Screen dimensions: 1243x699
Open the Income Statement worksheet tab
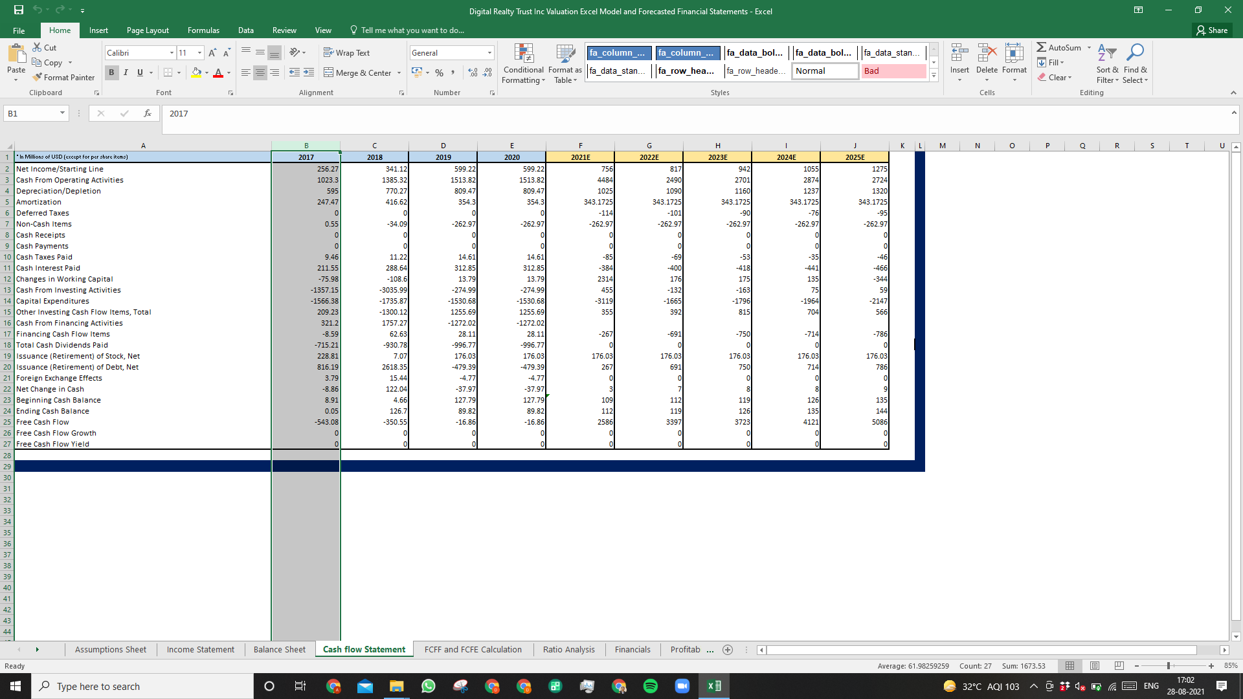click(x=201, y=650)
